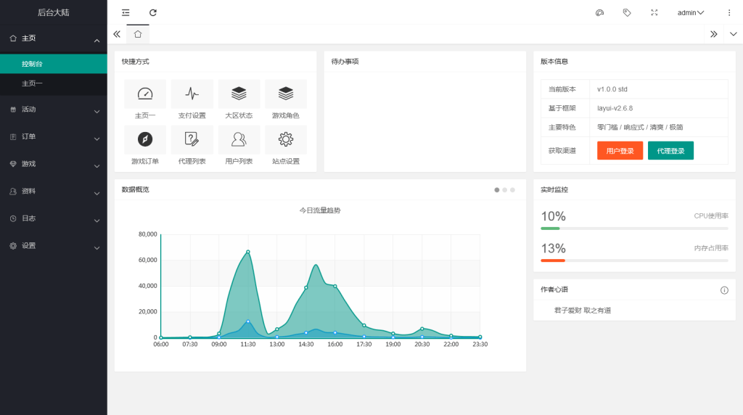The image size is (743, 415).
Task: Click the layui-v2.6.8 framework text
Action: [x=615, y=108]
